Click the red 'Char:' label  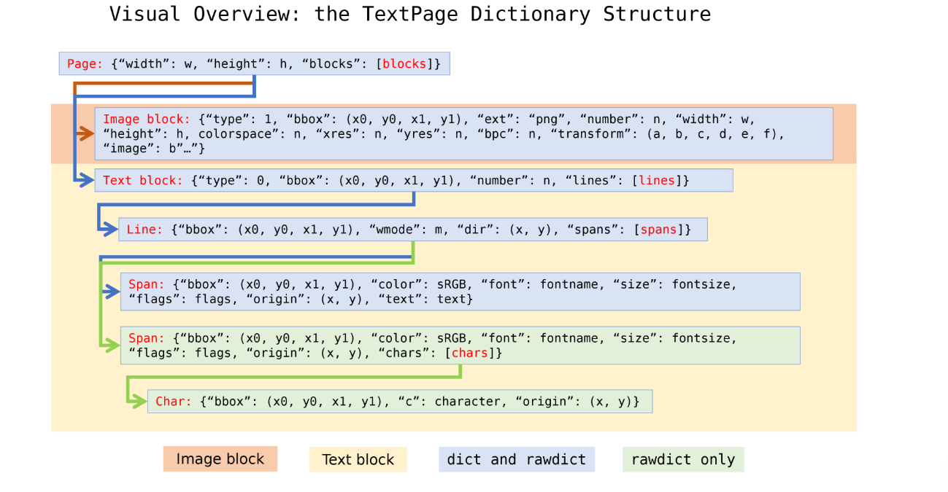point(174,402)
